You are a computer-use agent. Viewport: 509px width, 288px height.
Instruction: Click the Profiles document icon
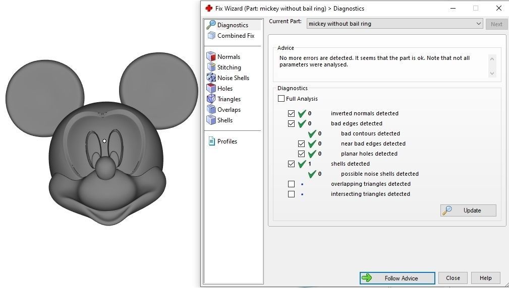(x=212, y=141)
